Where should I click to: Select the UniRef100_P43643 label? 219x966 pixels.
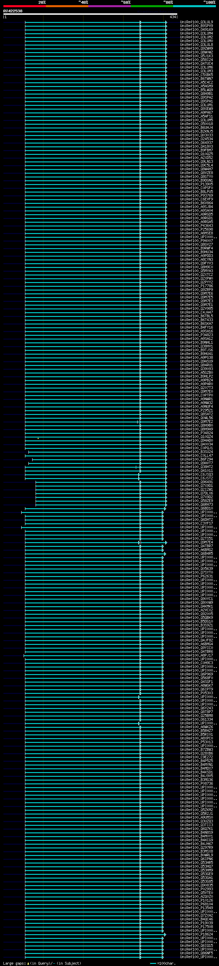pos(196,226)
